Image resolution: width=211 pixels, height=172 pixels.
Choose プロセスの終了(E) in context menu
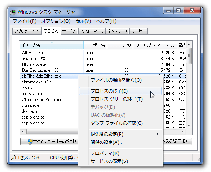[120, 91]
